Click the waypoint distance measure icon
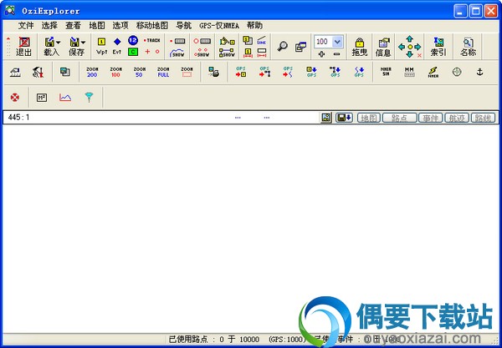502x348 pixels. point(248,53)
